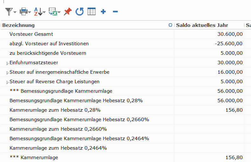
Task: Click the A-Z sort icon
Action: [38, 12]
